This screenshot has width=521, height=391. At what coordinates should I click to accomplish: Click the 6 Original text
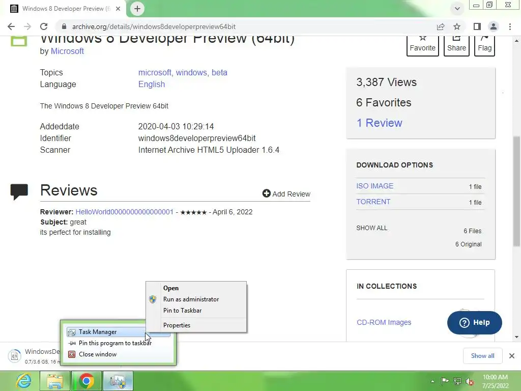pyautogui.click(x=468, y=244)
